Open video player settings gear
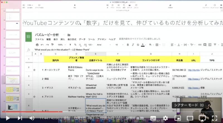 165,118
